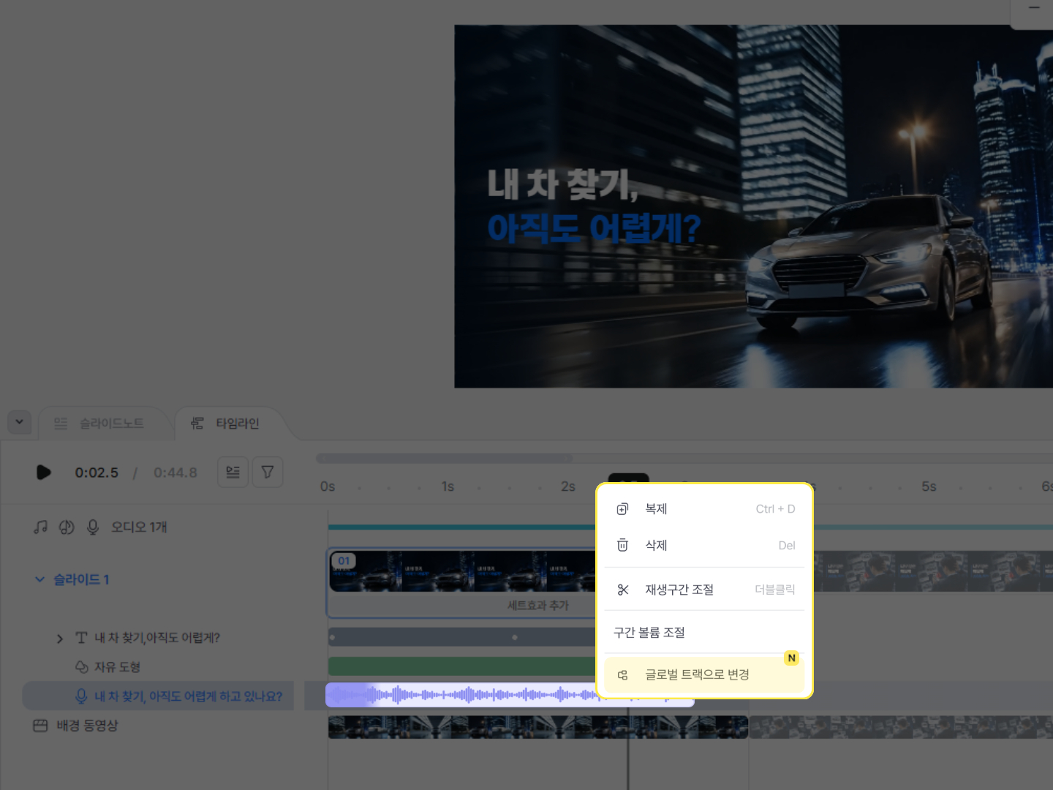The height and width of the screenshot is (790, 1053).
Task: Select the 자유 도형 layer
Action: 117,667
